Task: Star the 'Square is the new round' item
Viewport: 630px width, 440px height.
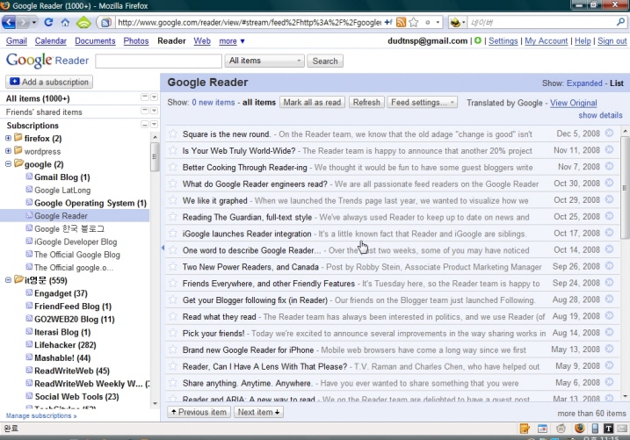Action: [173, 133]
